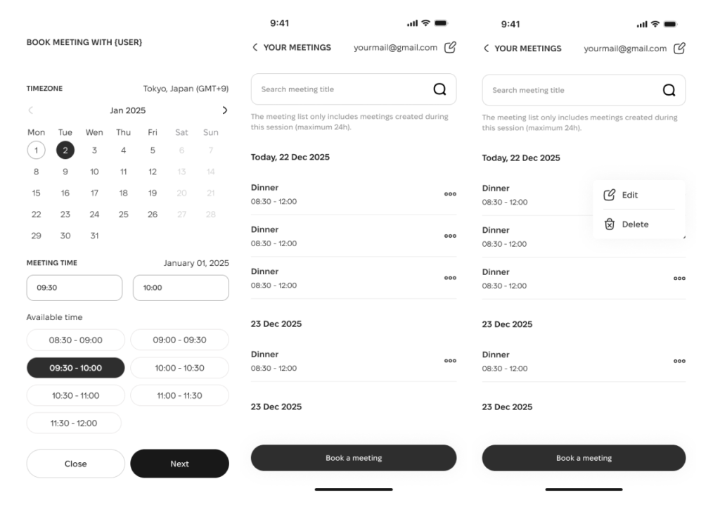This screenshot has width=720, height=517.
Task: Click search magnifier icon in rightmost screen
Action: tap(669, 90)
